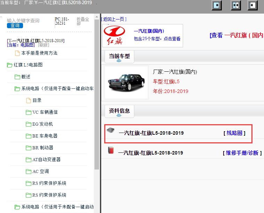Select the 资料信息 tab

[119, 111]
